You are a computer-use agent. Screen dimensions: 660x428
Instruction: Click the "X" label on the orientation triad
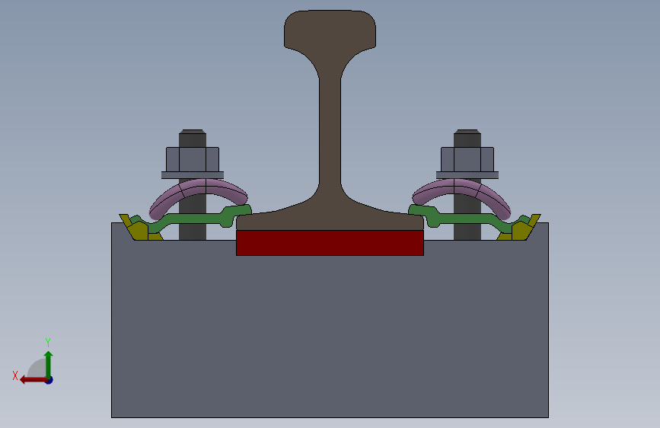coord(15,375)
